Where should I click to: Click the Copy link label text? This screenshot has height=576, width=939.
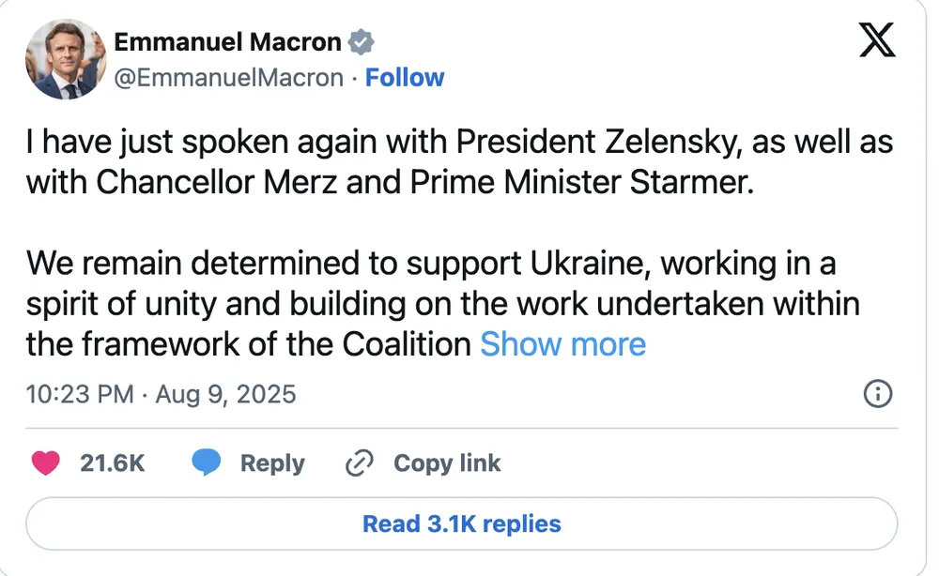pos(446,462)
